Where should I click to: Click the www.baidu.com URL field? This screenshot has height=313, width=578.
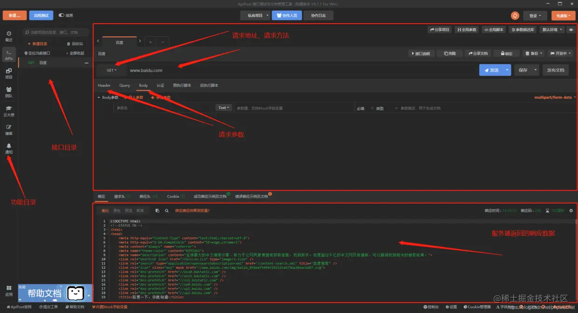click(x=301, y=70)
